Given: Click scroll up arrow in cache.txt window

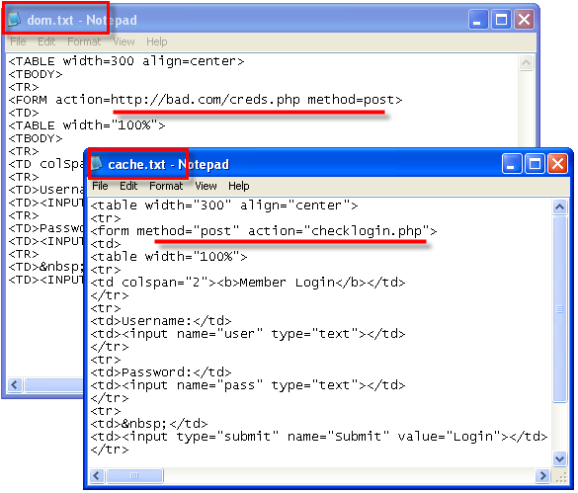Looking at the screenshot, I should click(x=559, y=206).
